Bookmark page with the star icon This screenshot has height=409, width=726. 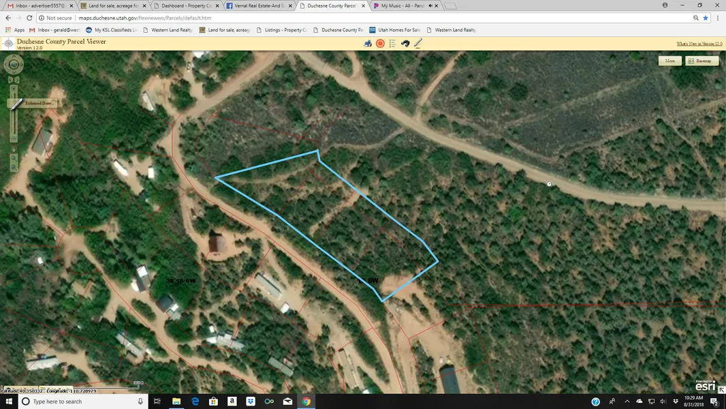pyautogui.click(x=706, y=18)
